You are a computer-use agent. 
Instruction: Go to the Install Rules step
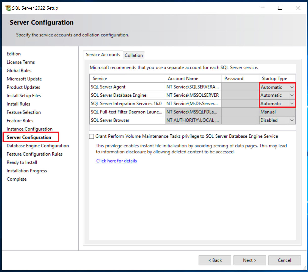pyautogui.click(x=18, y=104)
